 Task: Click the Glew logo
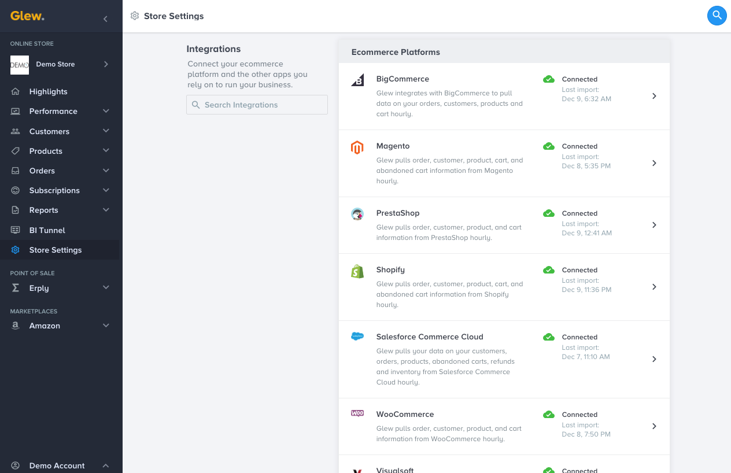[x=27, y=16]
